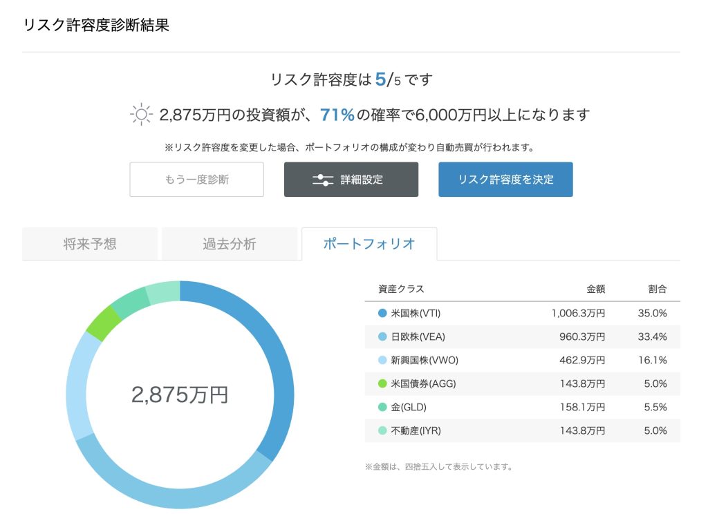This screenshot has width=708, height=514.
Task: Click the 2,875万円 total in donut center
Action: [180, 394]
